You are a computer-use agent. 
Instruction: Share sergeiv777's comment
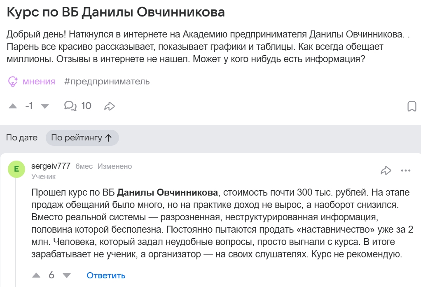386,170
